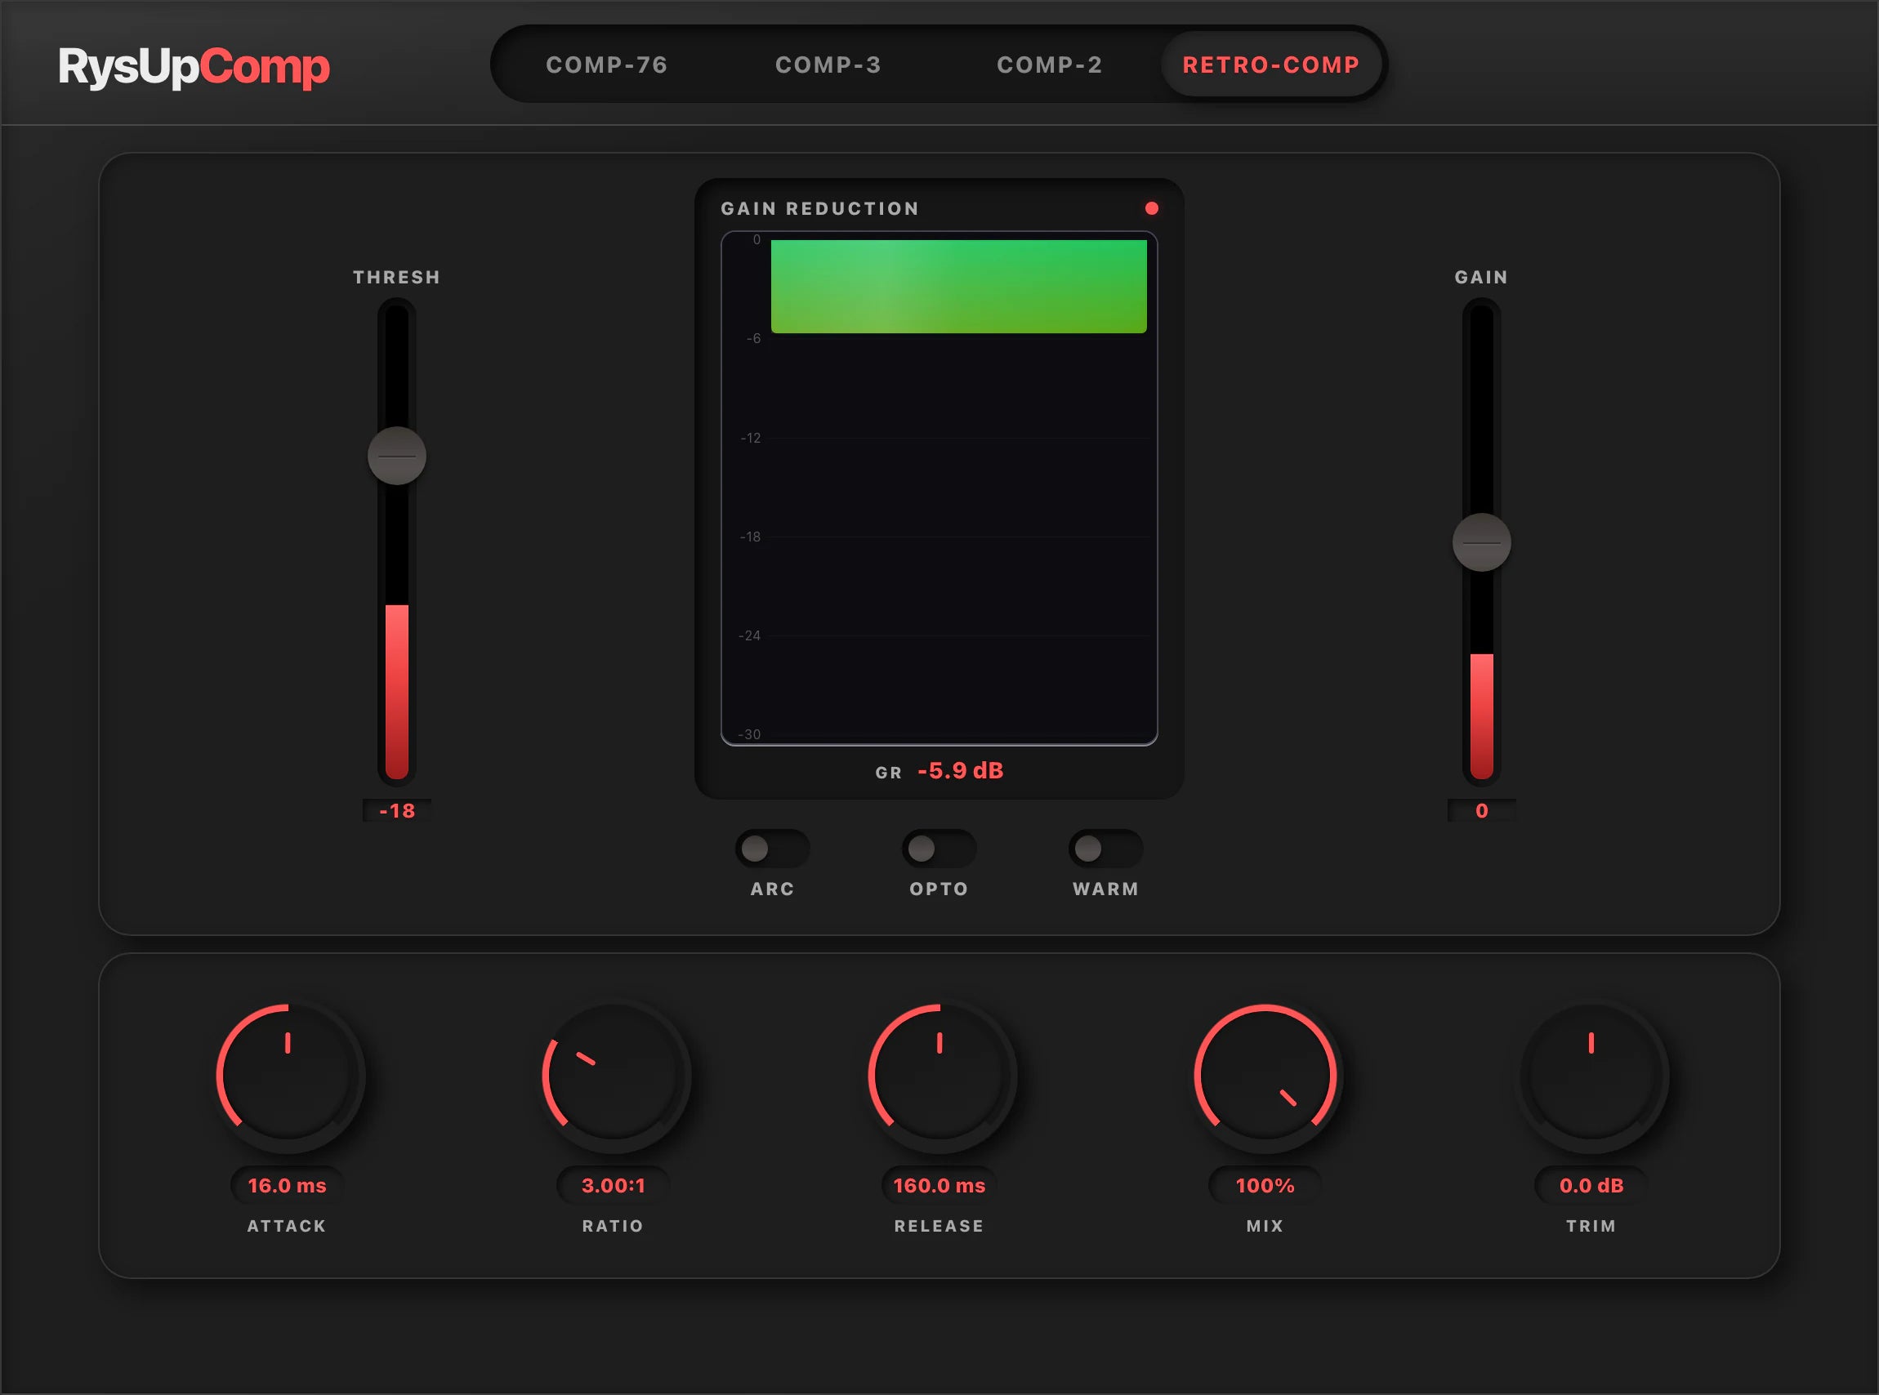The height and width of the screenshot is (1395, 1879).
Task: Switch to the COMP-76 tab
Action: [606, 65]
